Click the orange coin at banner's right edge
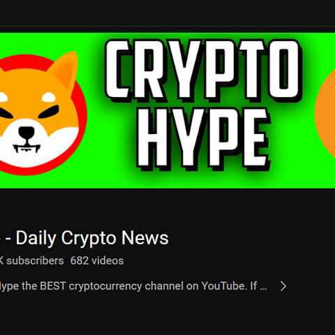Screen dimensions: 335x335 pyautogui.click(x=325, y=114)
